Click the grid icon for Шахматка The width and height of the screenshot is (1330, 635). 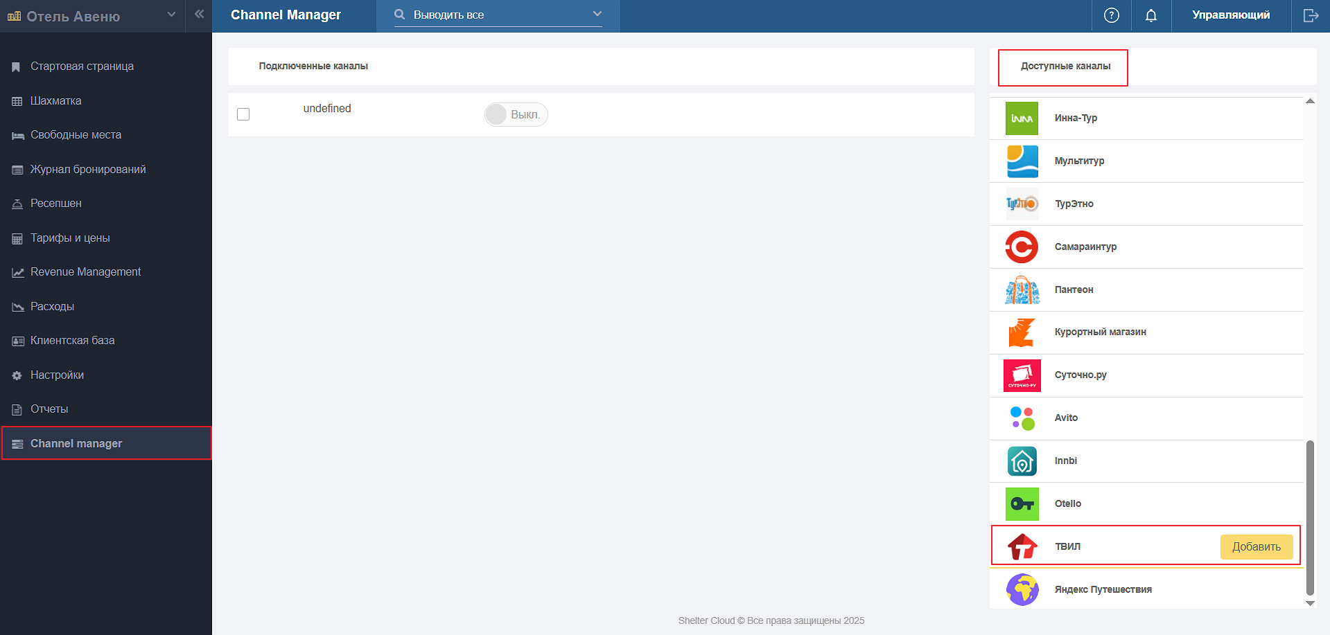(x=17, y=101)
